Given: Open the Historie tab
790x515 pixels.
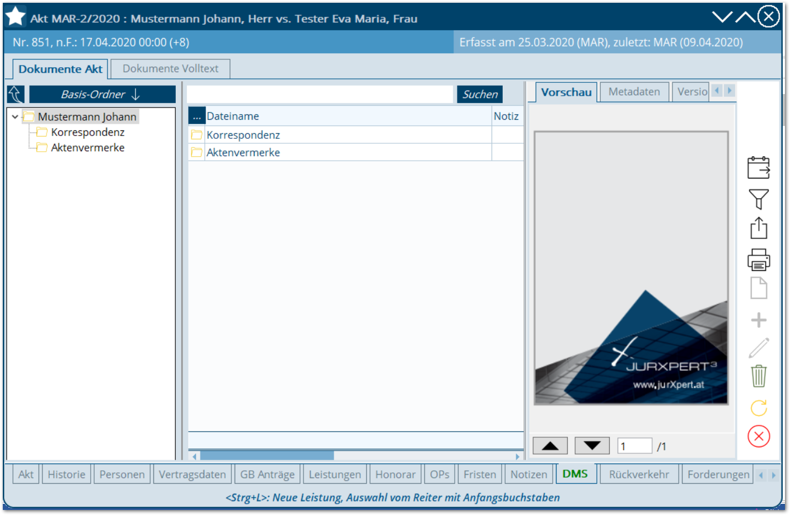Looking at the screenshot, I should click(x=66, y=474).
